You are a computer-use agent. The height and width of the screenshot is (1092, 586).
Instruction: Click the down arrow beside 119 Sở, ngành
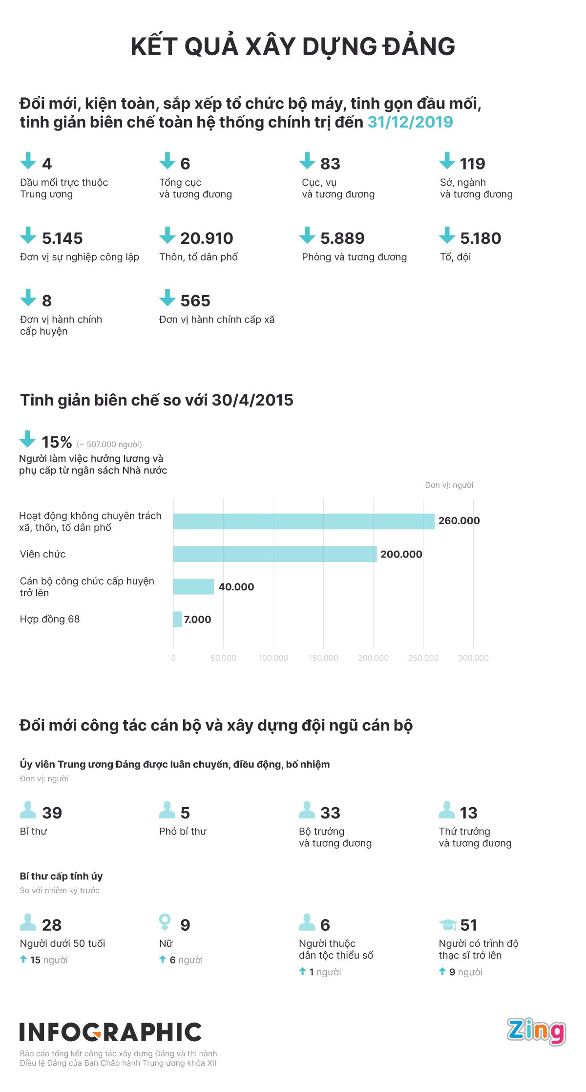pos(447,161)
